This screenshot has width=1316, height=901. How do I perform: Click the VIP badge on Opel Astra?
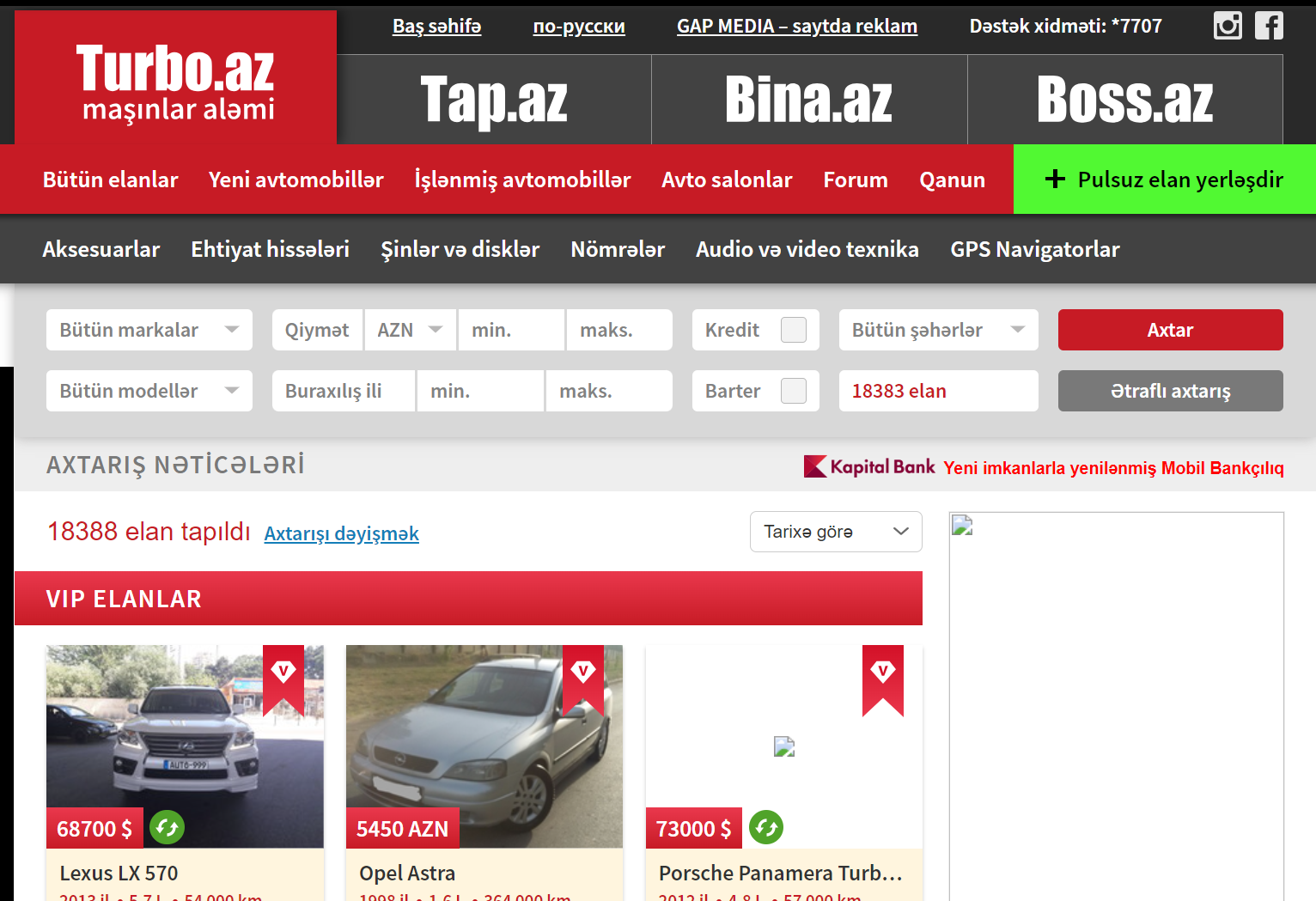tap(583, 680)
